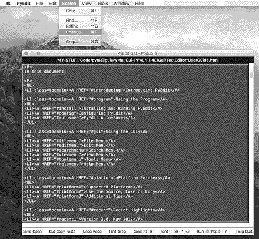Click the 'Configuring PyEdit' line
Viewport: 259px width, 239px height.
click(79, 113)
